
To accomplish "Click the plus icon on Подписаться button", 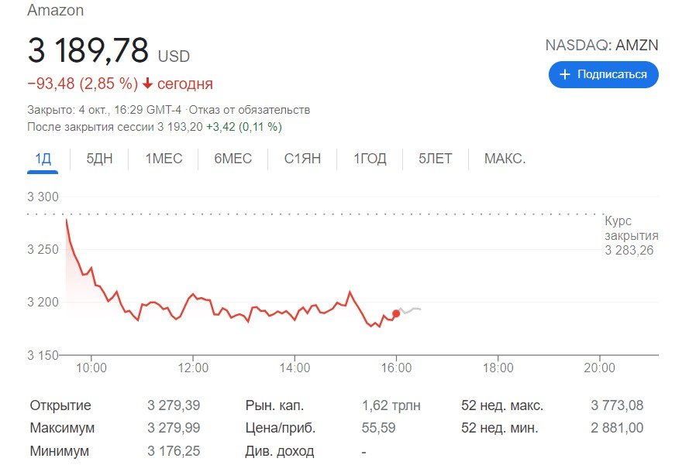I will [564, 74].
